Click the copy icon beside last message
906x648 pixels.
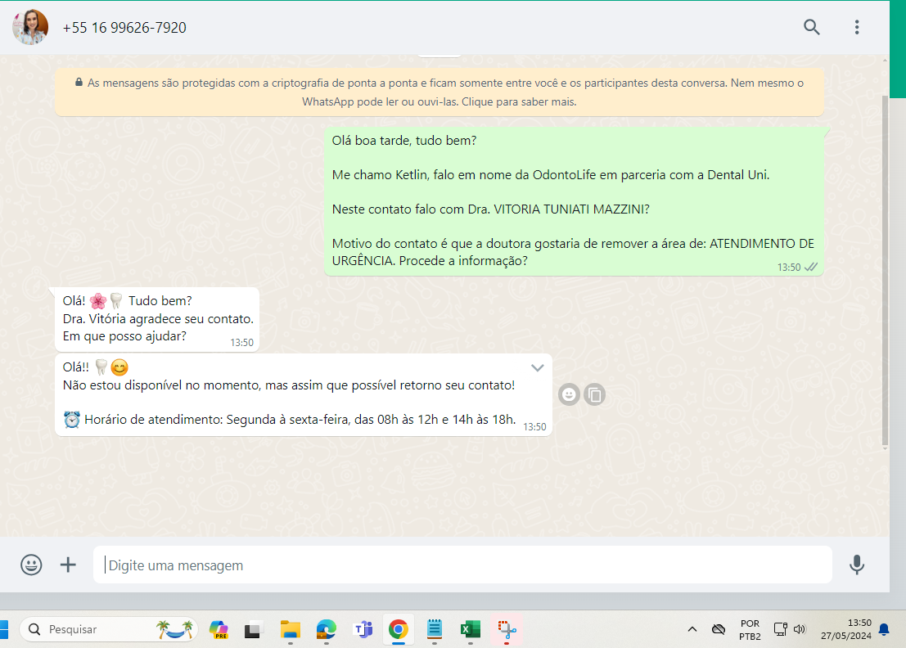pyautogui.click(x=595, y=394)
